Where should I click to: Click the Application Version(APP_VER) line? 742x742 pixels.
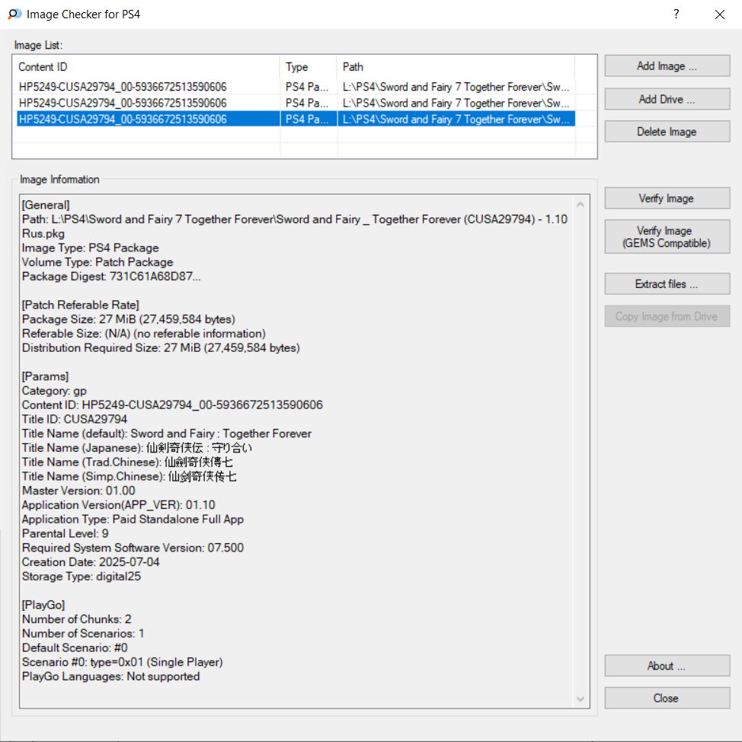click(118, 505)
